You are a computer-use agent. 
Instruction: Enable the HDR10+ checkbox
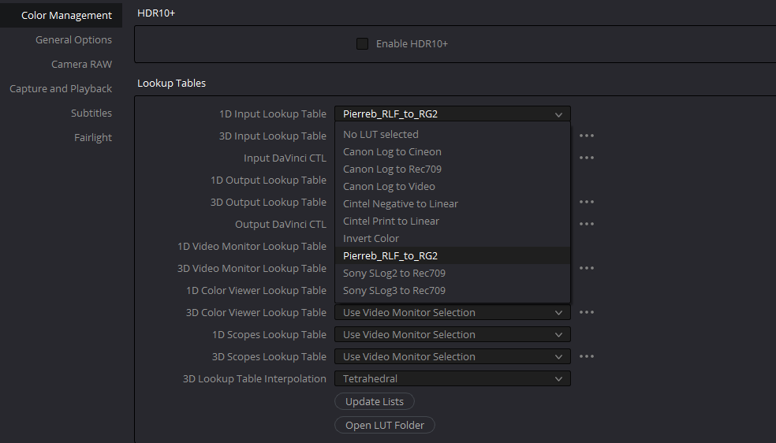pyautogui.click(x=362, y=43)
